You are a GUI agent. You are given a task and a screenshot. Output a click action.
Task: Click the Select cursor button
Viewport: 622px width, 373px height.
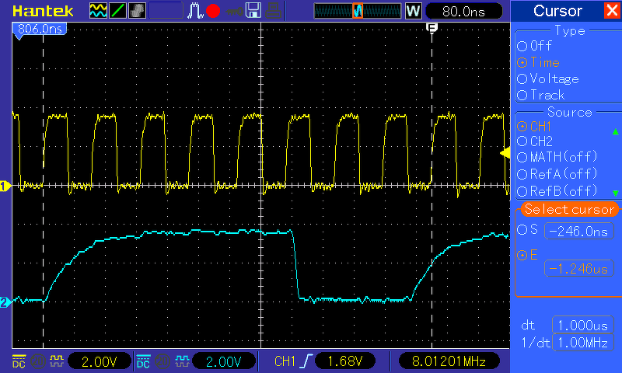click(570, 209)
